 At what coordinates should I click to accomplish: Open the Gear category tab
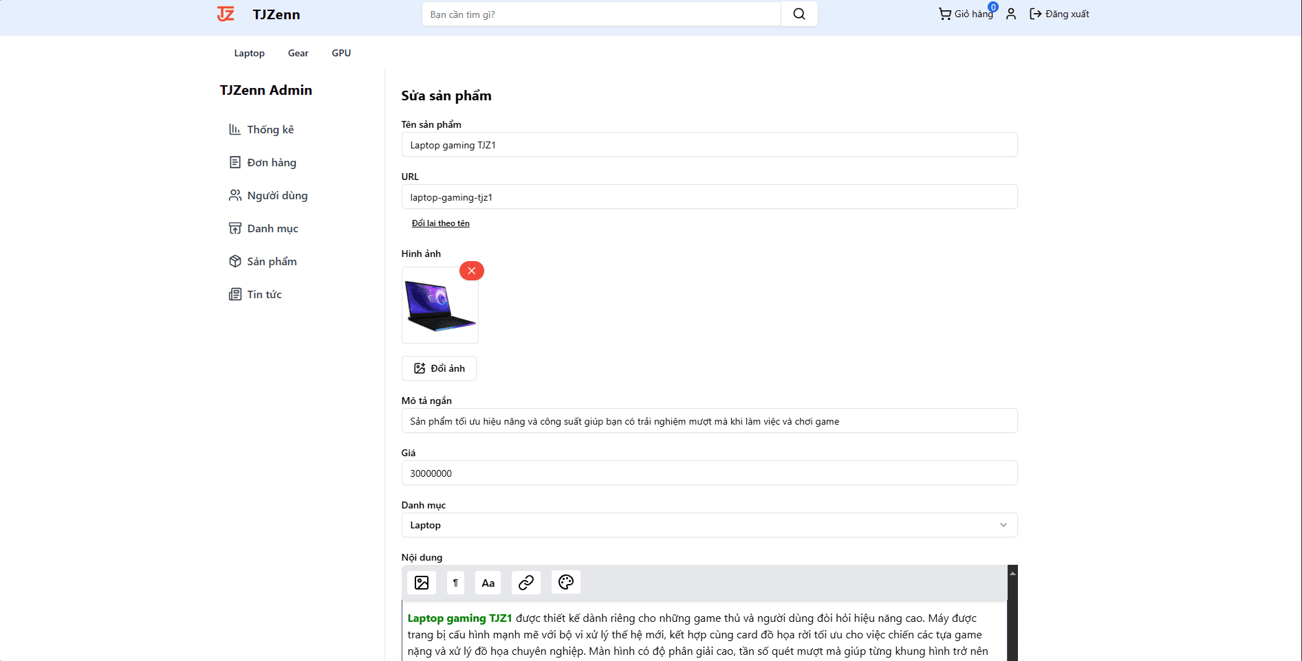point(298,53)
